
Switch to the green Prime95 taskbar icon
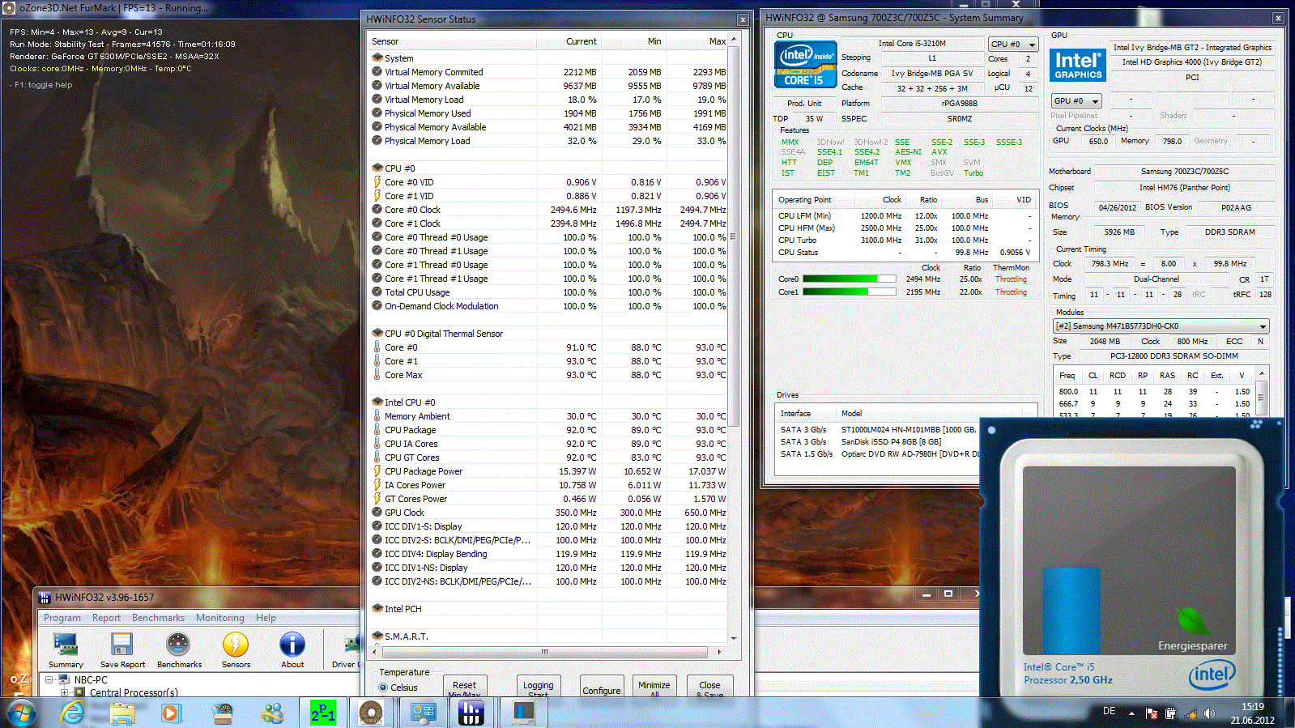pyautogui.click(x=323, y=713)
